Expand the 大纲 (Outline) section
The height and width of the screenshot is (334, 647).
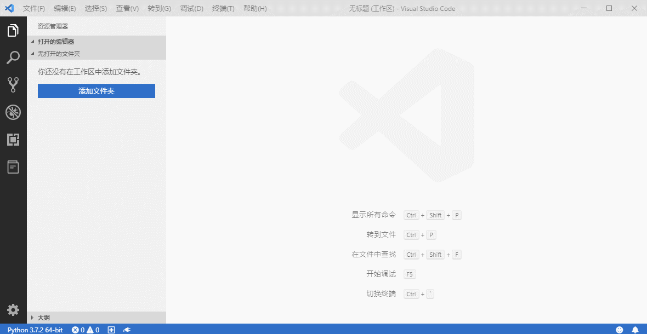[x=43, y=317]
